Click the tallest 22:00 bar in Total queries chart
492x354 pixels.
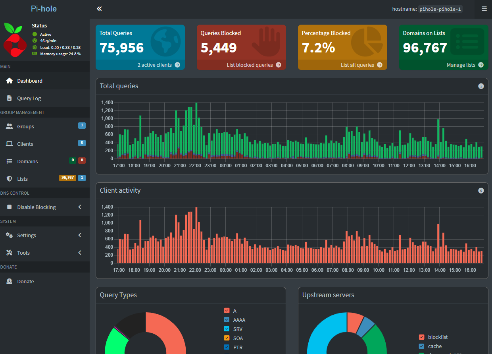196,130
